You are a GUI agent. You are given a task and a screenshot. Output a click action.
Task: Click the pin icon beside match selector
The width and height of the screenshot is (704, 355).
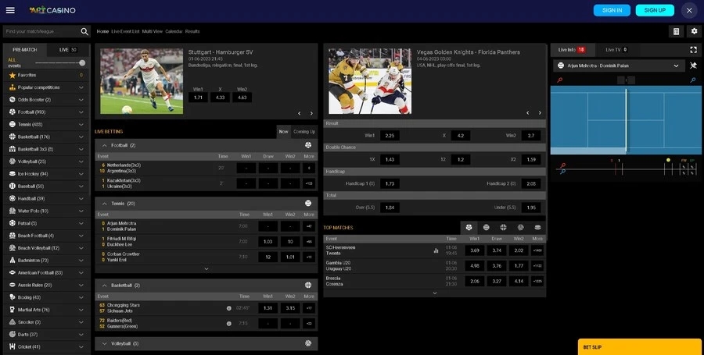click(x=693, y=66)
